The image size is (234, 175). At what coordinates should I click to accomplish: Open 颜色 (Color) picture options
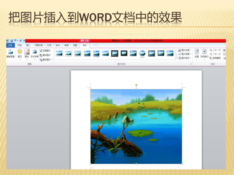point(27,54)
